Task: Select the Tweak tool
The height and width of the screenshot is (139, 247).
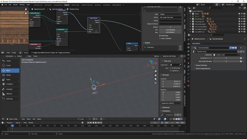Action: point(10,61)
